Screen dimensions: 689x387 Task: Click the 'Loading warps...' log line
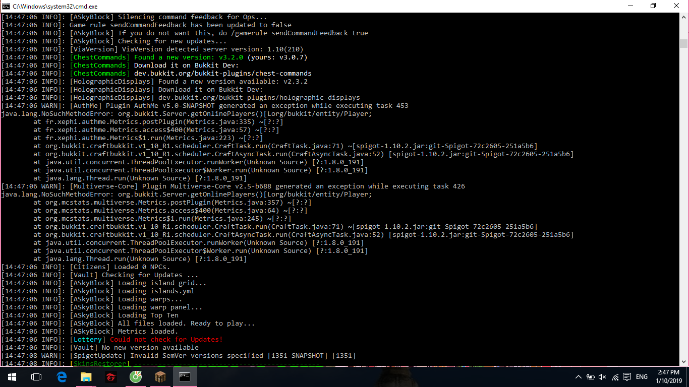(92, 299)
